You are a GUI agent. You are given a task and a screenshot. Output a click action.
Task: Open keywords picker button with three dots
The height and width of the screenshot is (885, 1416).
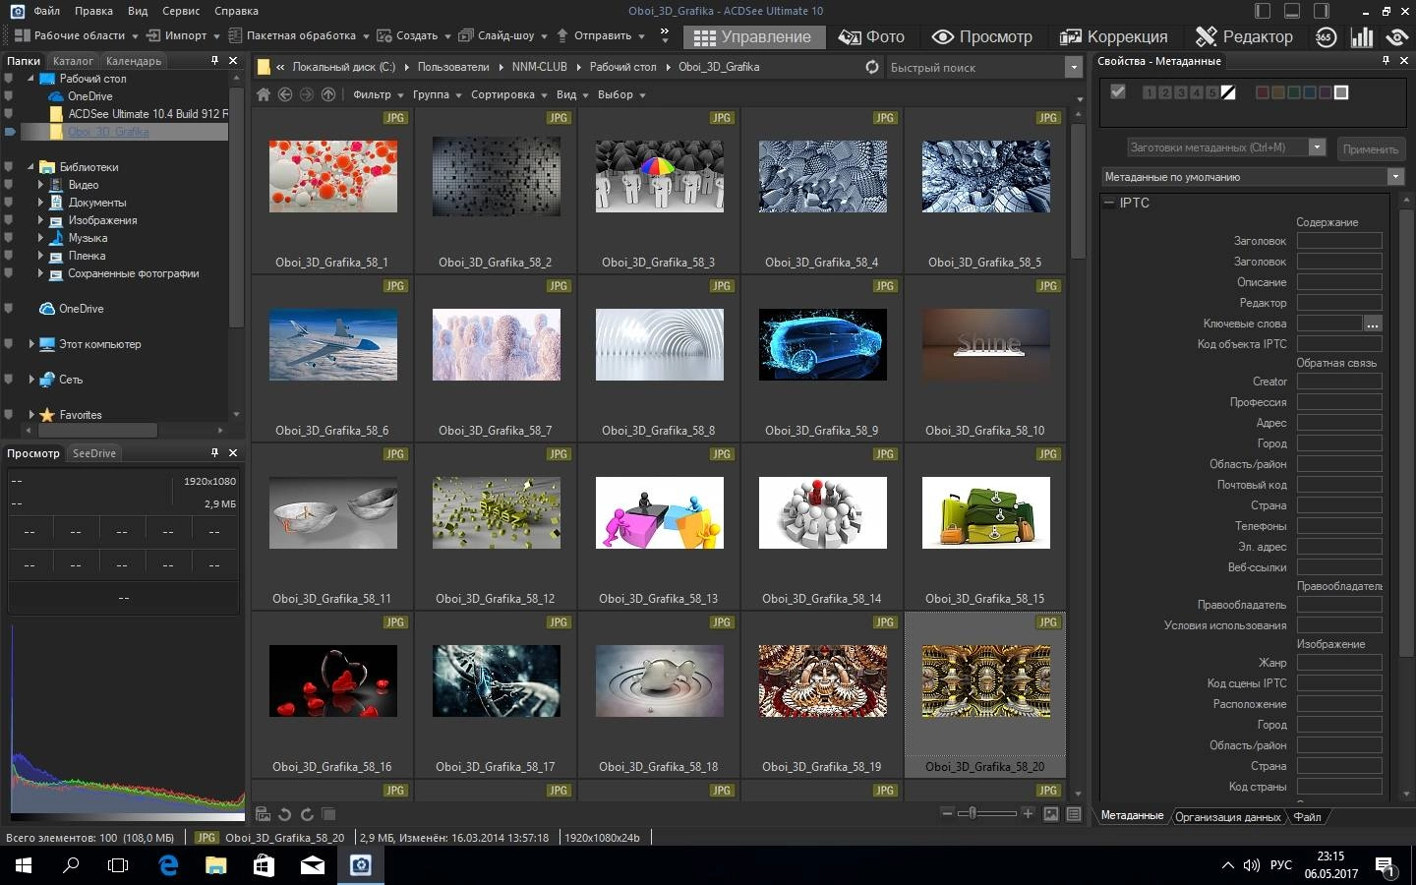[1373, 324]
